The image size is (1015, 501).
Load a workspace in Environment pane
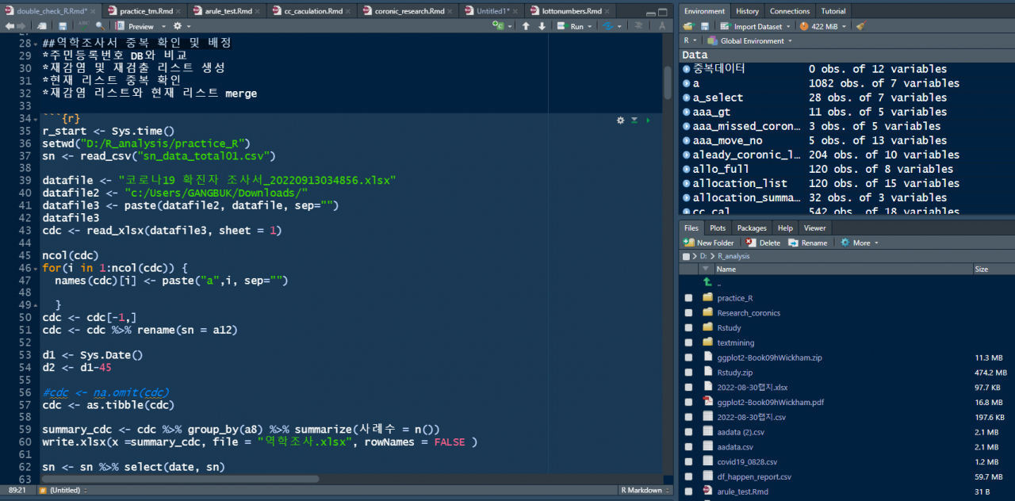pos(688,26)
